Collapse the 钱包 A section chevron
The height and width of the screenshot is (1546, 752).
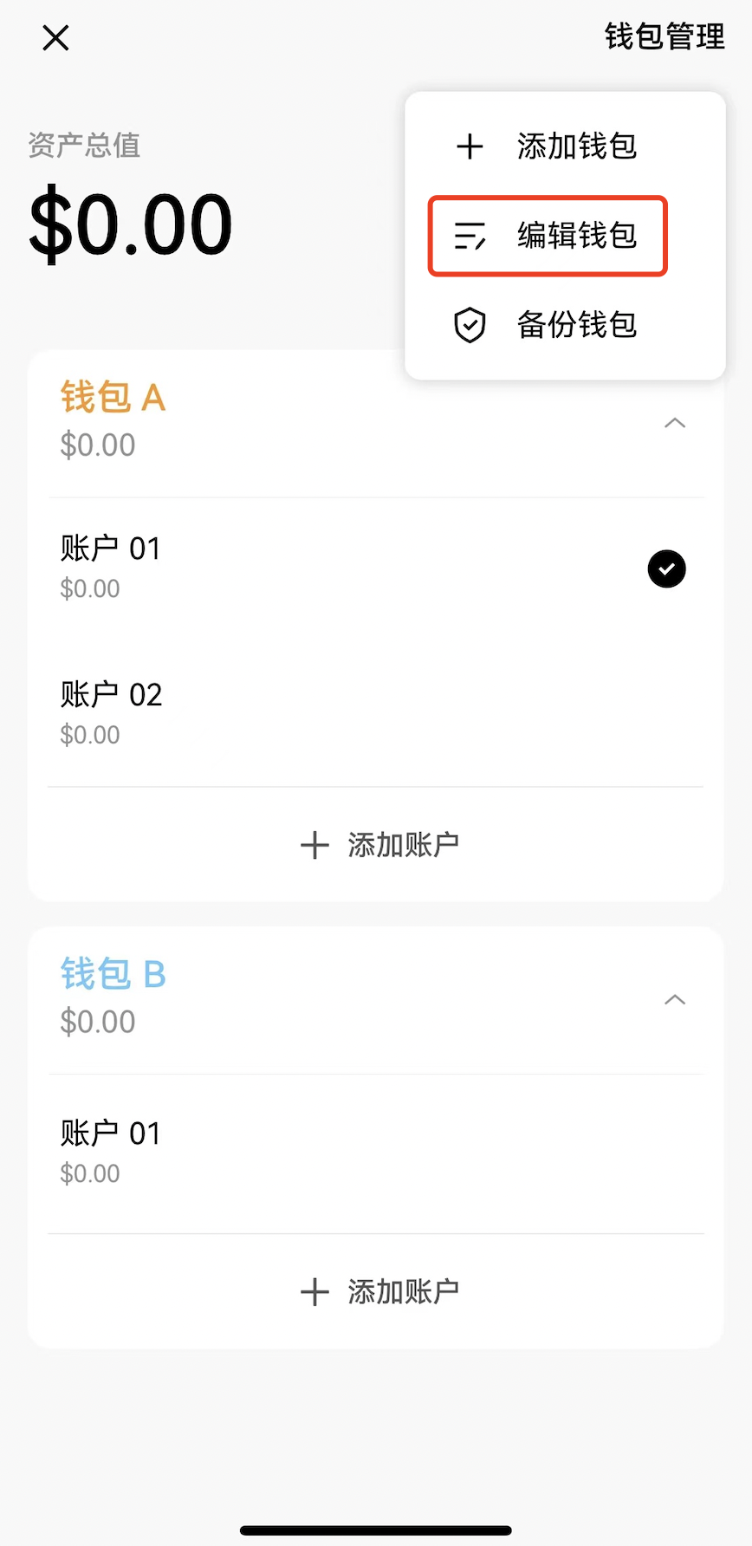click(x=675, y=423)
